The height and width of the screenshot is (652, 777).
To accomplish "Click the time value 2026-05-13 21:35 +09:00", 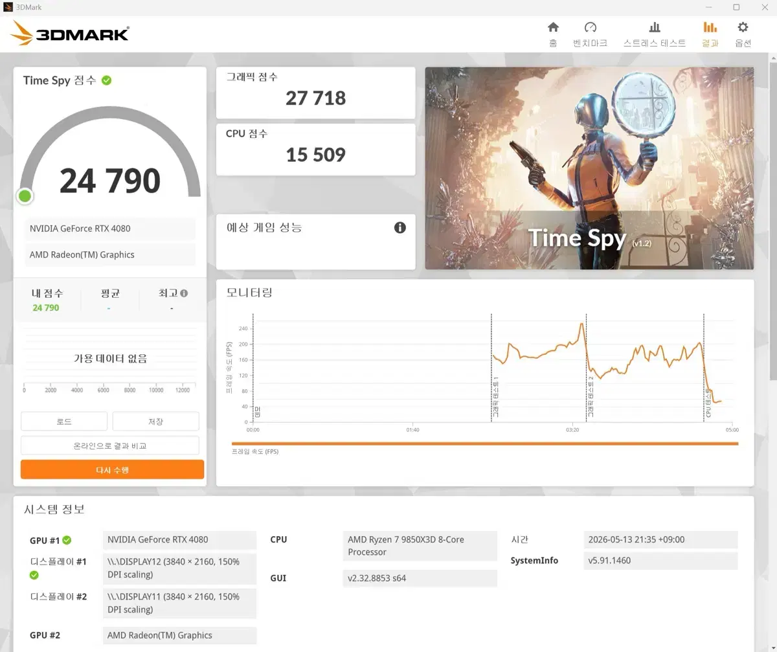I will pos(660,539).
